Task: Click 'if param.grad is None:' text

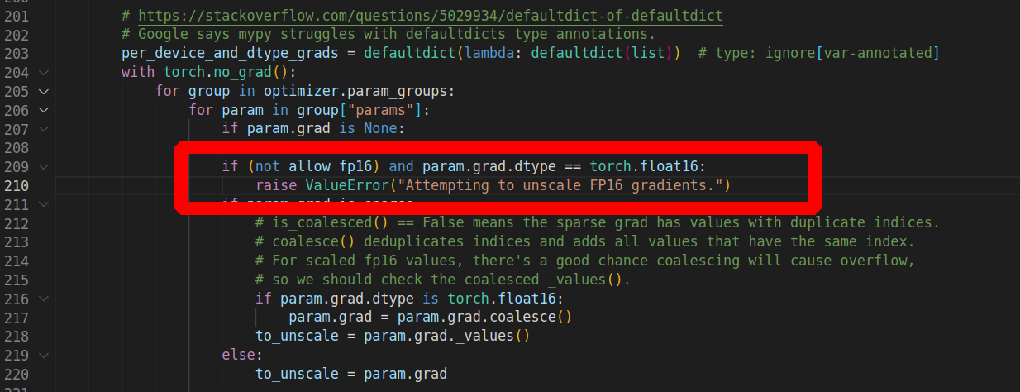Action: click(x=312, y=129)
